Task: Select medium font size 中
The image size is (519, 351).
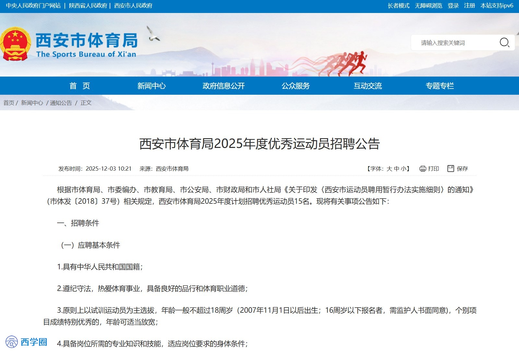Action: 396,169
